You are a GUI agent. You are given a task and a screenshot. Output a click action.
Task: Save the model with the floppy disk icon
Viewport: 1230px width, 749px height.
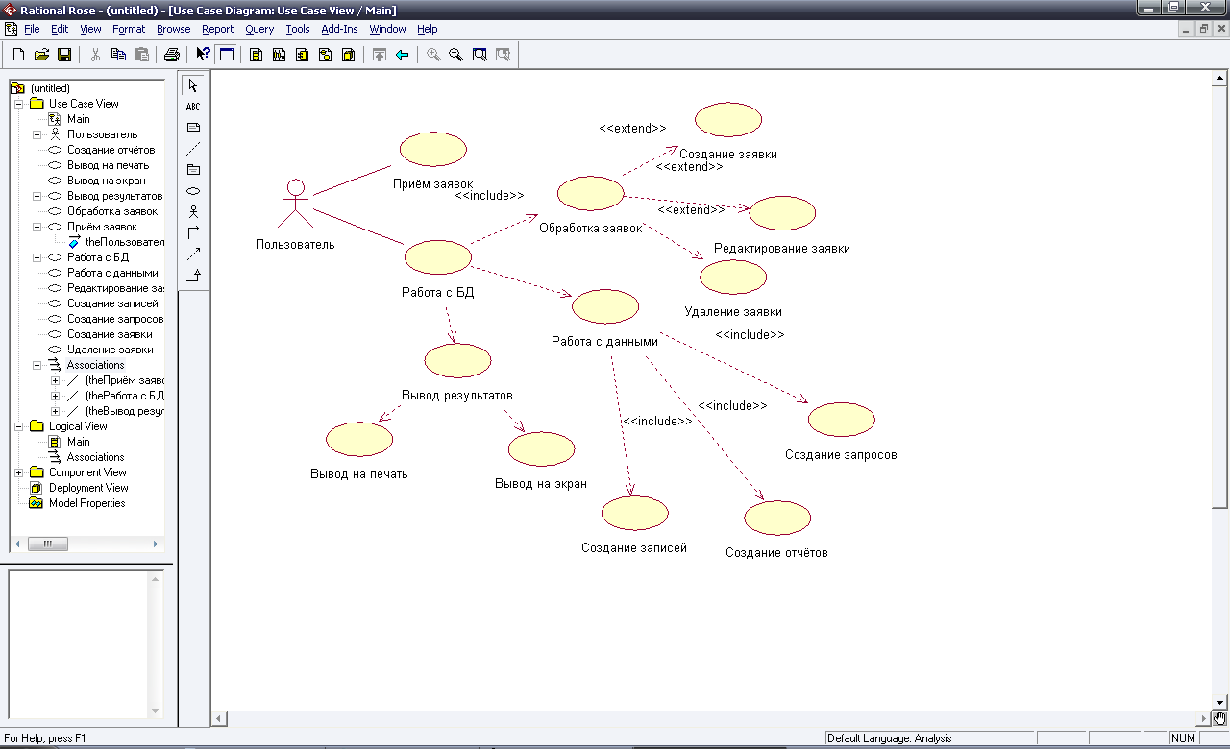coord(64,55)
